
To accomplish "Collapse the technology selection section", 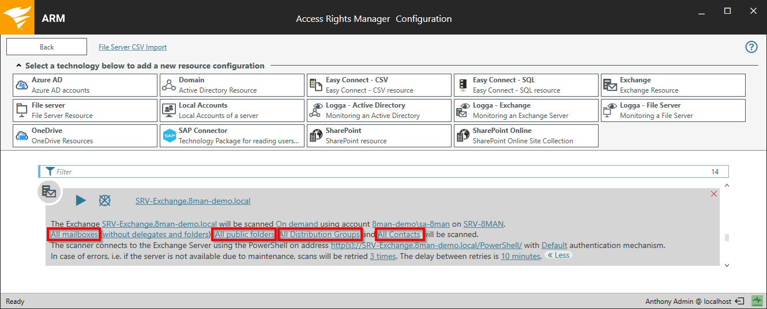I will tap(18, 66).
